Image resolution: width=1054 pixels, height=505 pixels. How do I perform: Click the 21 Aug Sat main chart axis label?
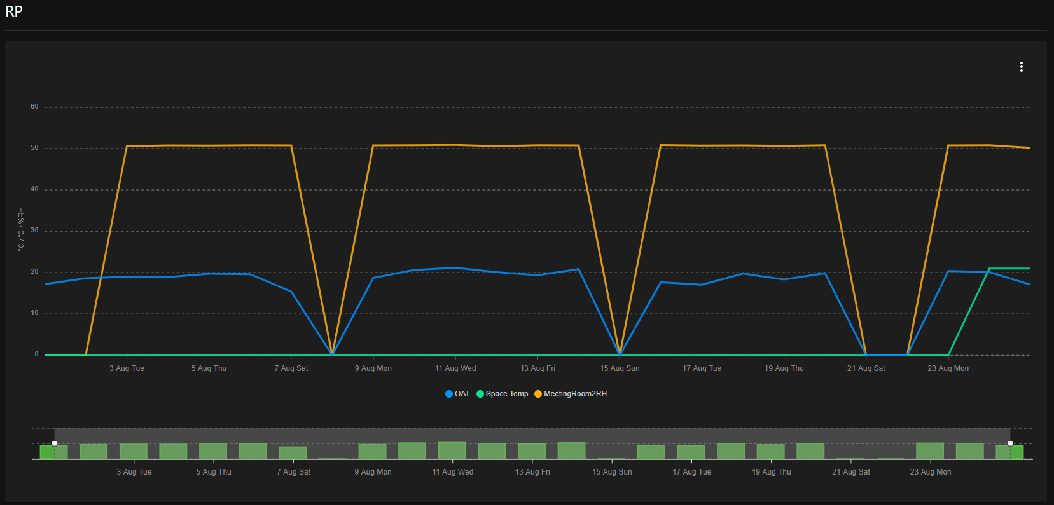866,368
